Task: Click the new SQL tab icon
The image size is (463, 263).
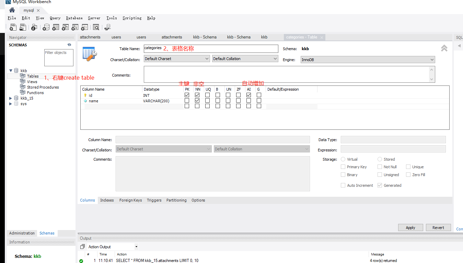Action: pyautogui.click(x=13, y=27)
